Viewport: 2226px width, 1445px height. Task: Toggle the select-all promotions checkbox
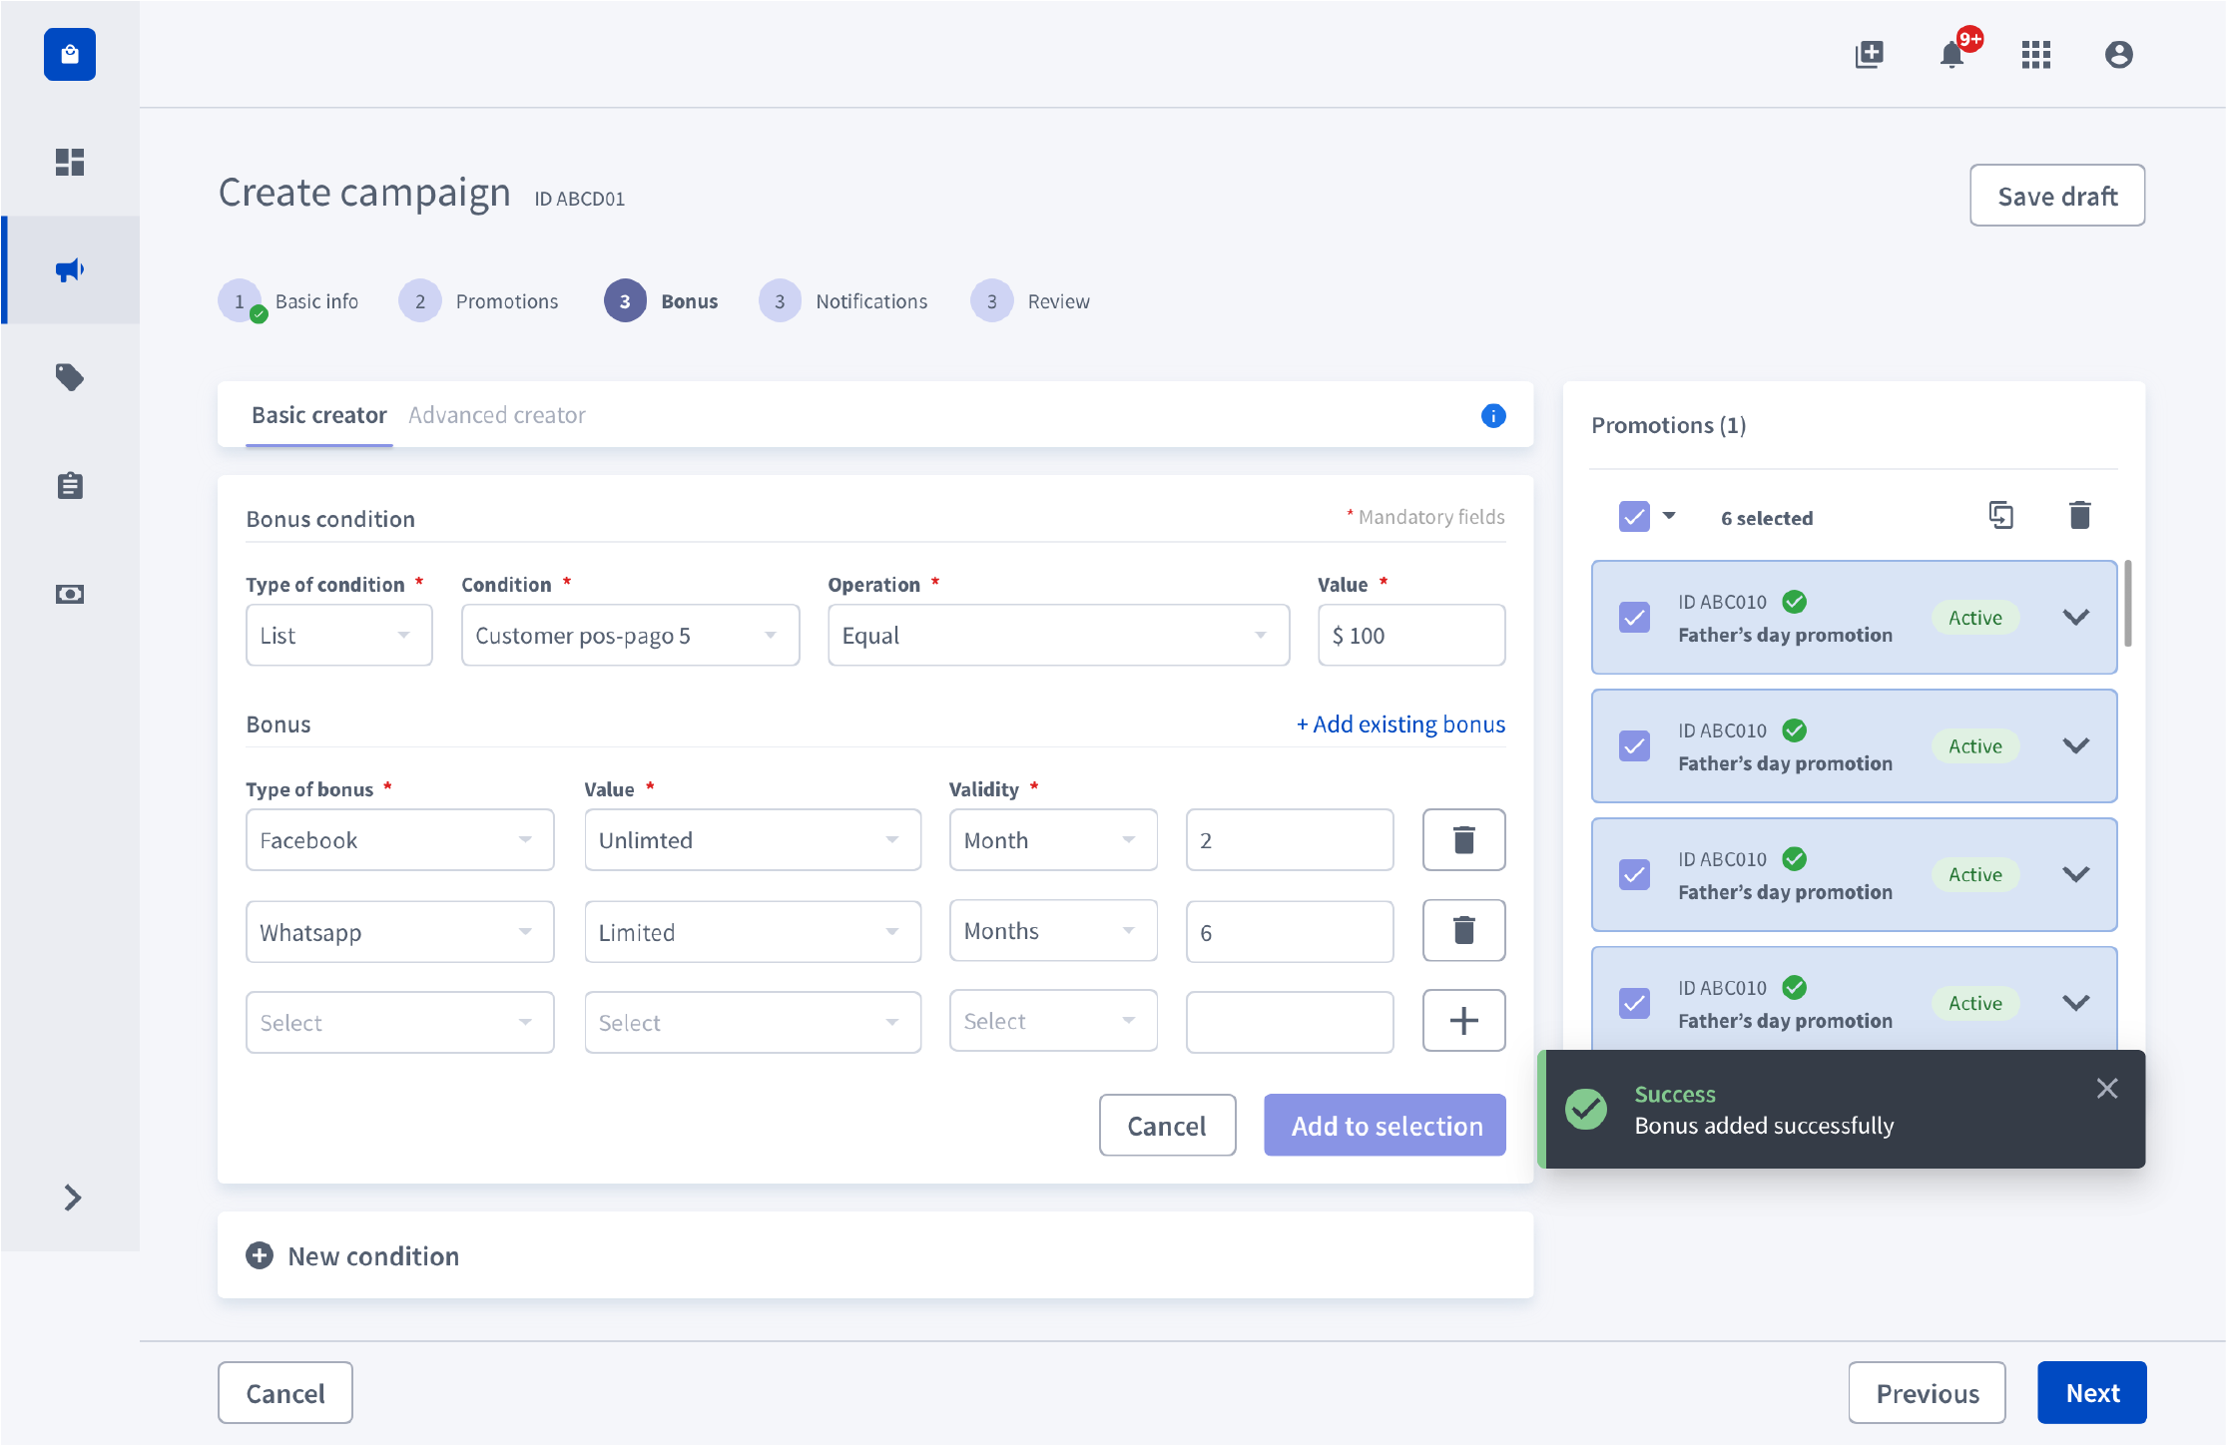point(1634,516)
